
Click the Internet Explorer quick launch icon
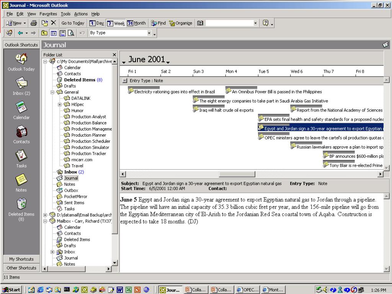point(40,290)
